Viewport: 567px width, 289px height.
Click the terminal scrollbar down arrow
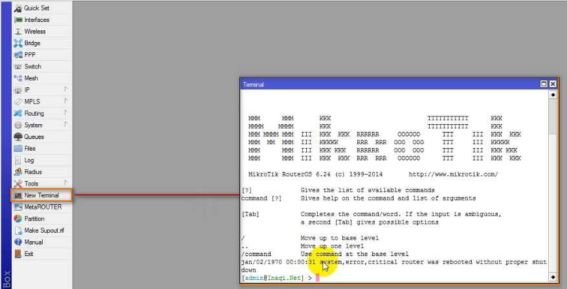[x=553, y=277]
